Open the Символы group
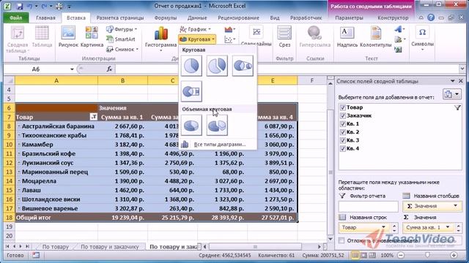 (x=422, y=39)
